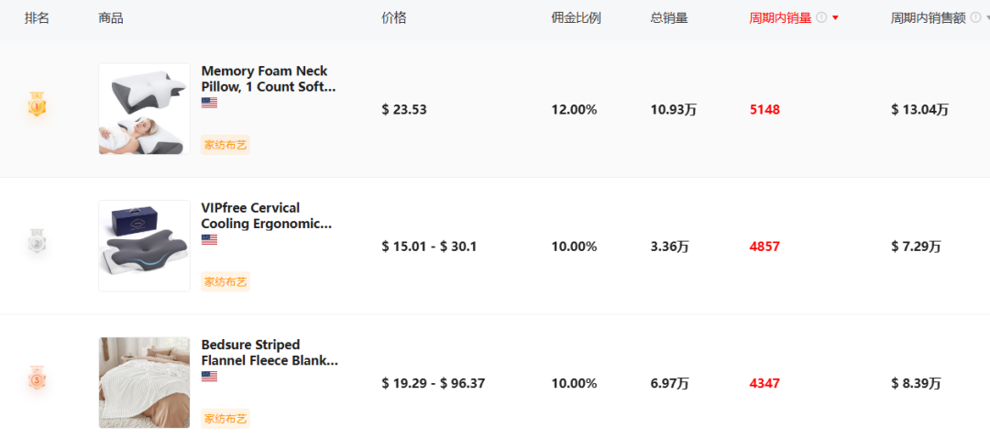
Task: Open the Bedsure Striped Flannel Fleece Blanket title
Action: pyautogui.click(x=269, y=353)
